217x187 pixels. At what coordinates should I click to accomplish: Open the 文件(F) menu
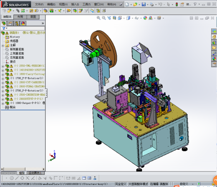39,5
